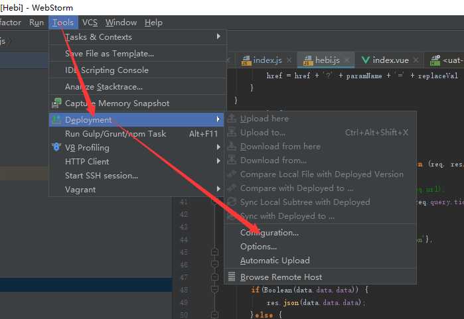The width and height of the screenshot is (464, 319).
Task: Toggle the code fold marker on line 47
Action: [215, 277]
